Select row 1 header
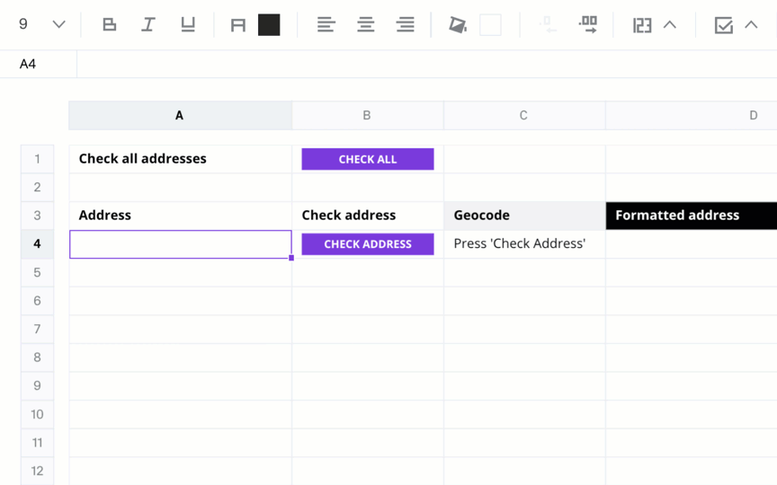This screenshot has width=777, height=485. click(37, 159)
